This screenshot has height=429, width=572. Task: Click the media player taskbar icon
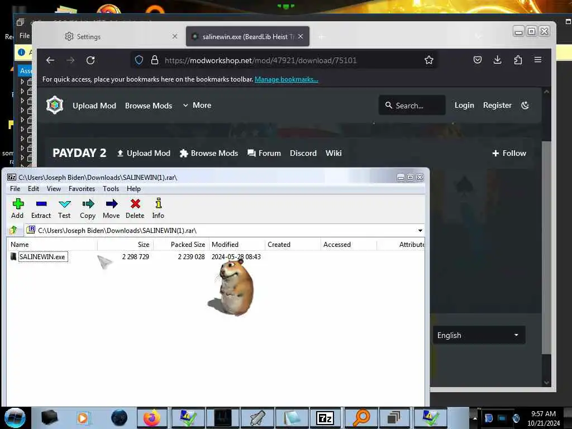[x=83, y=418]
